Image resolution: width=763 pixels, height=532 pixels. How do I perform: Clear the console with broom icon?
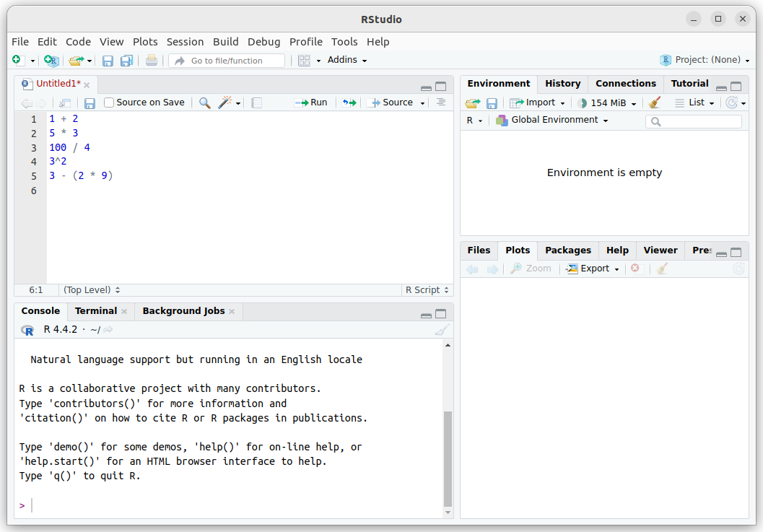click(x=442, y=330)
